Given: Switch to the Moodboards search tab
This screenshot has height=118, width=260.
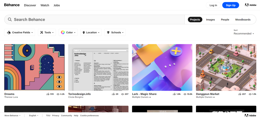Looking at the screenshot, I should 243,20.
